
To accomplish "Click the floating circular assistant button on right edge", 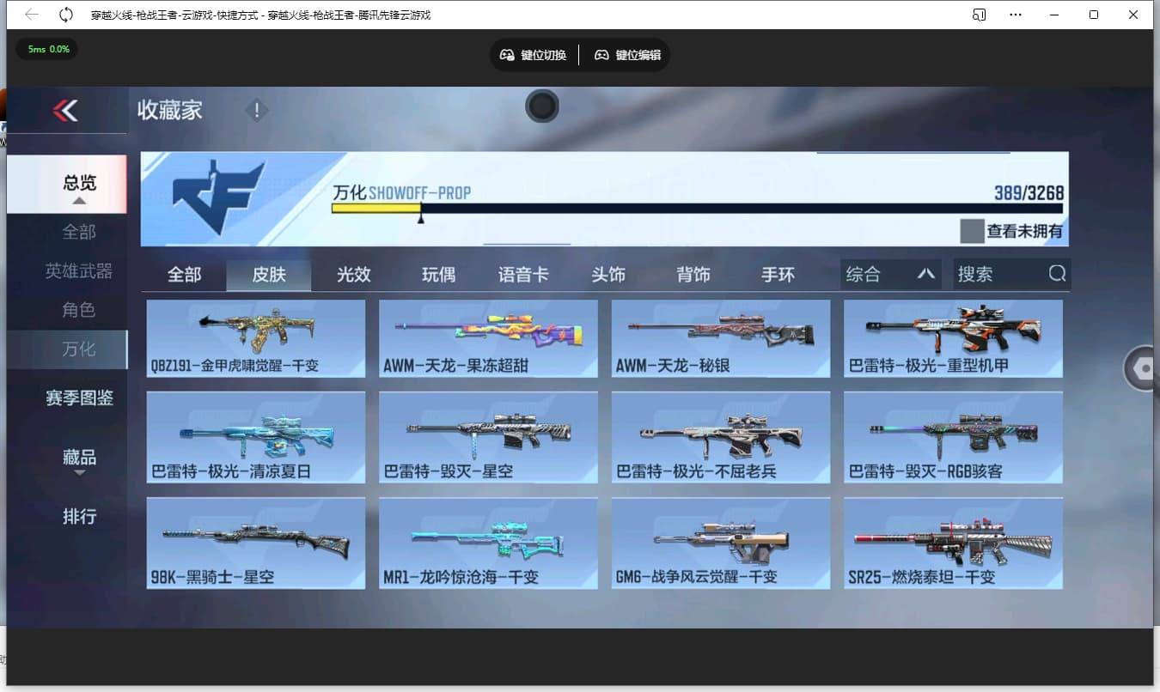I will [1143, 367].
